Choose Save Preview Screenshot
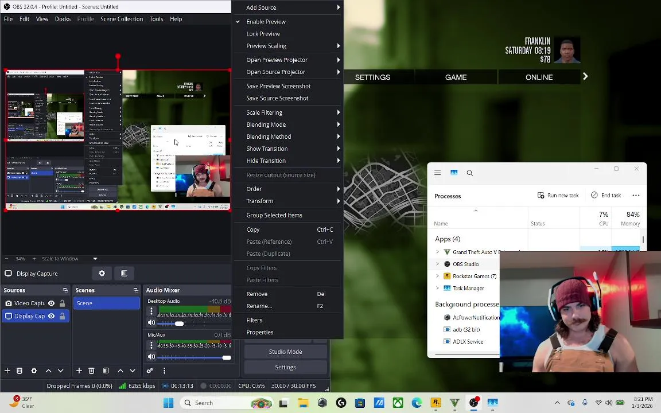Screen dimensions: 661x413 tap(288, 86)
